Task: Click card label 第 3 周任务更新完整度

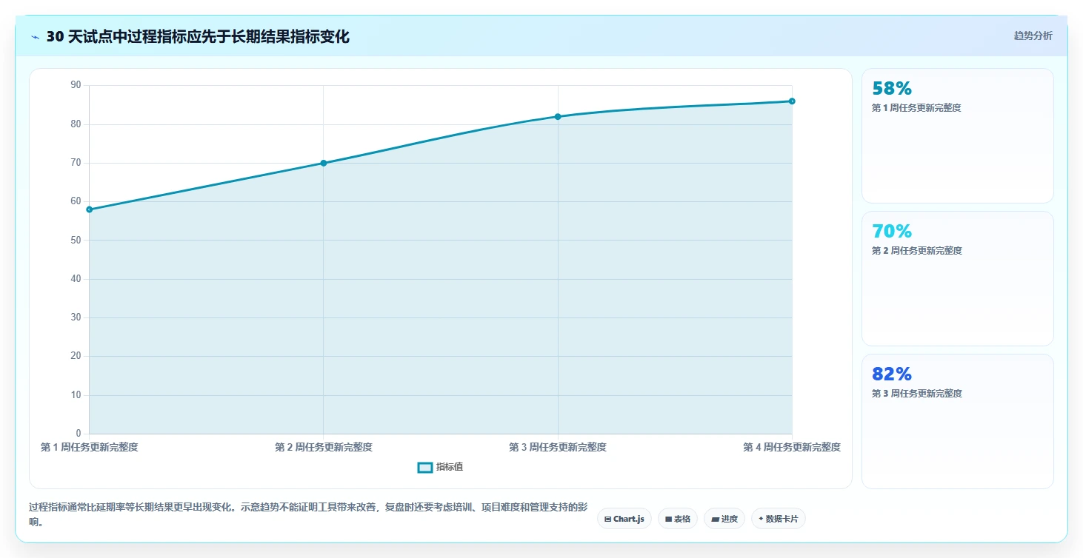Action: click(x=916, y=394)
